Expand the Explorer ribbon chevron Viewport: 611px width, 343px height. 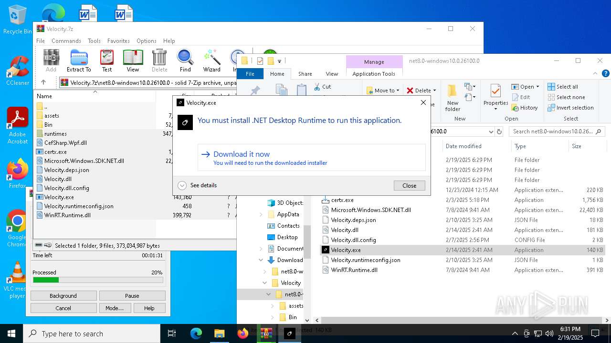coord(595,73)
